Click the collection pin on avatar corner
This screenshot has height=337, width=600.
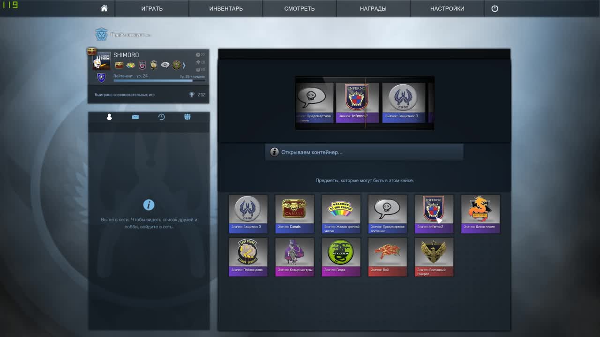(92, 51)
